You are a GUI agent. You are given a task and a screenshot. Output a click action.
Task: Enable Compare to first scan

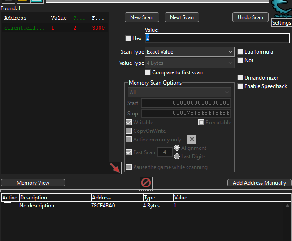click(x=148, y=72)
